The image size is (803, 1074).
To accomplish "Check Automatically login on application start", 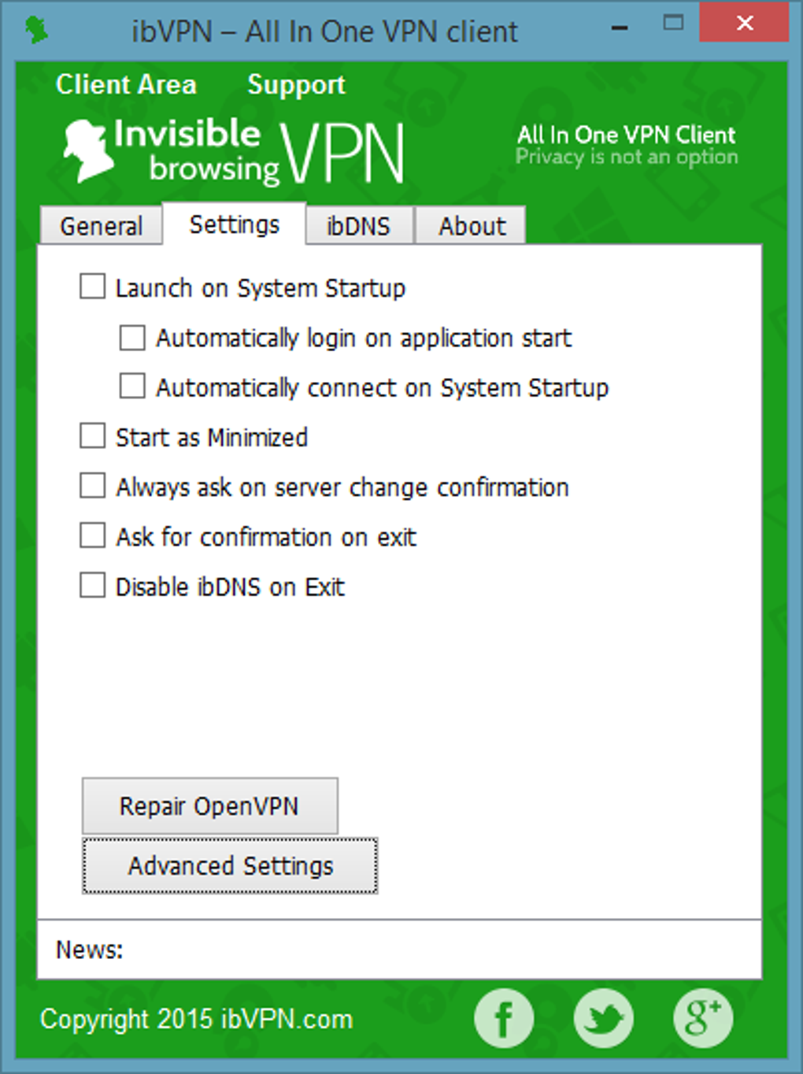I will pos(132,337).
